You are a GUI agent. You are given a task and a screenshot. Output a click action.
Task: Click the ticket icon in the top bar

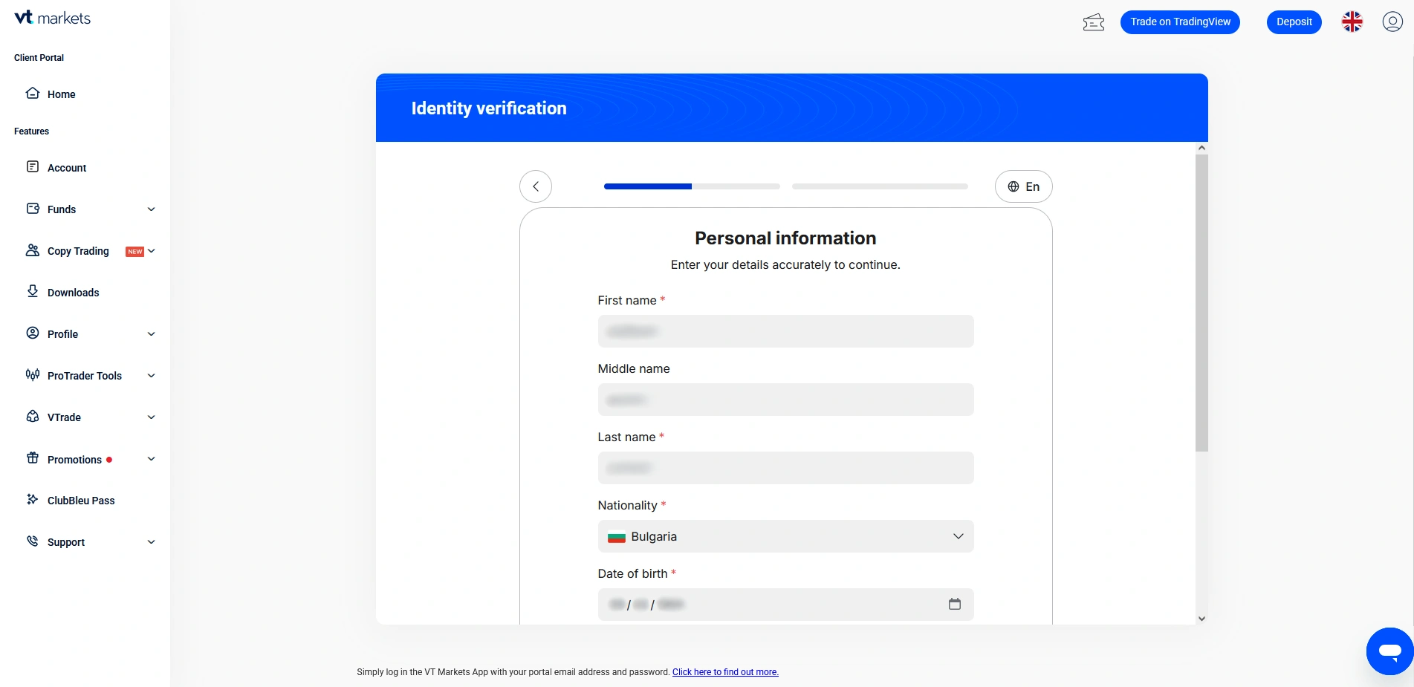tap(1093, 22)
